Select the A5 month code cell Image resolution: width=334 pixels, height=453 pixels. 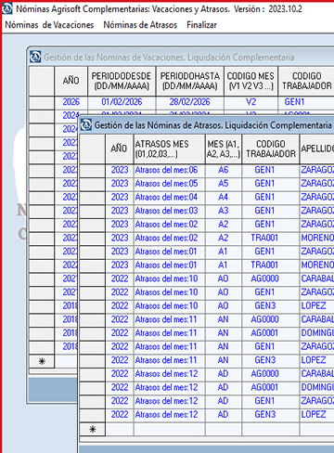tap(224, 184)
